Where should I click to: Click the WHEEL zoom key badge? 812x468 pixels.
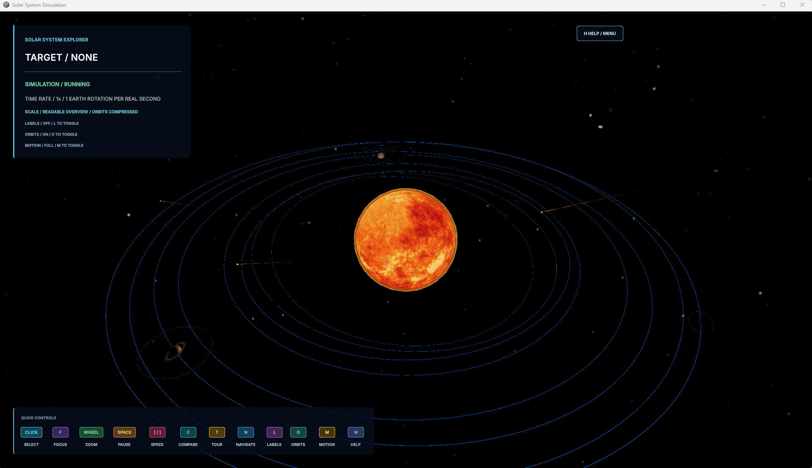91,432
